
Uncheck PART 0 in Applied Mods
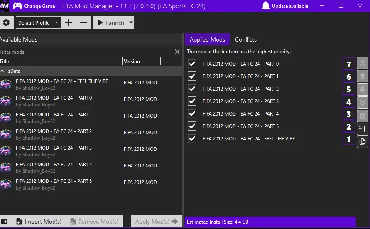coord(192,64)
